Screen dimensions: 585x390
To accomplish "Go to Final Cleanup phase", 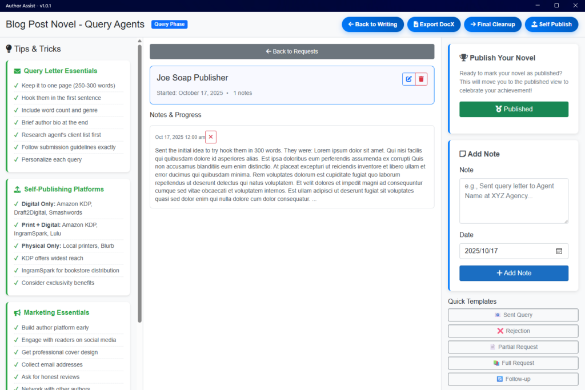I will (x=492, y=25).
